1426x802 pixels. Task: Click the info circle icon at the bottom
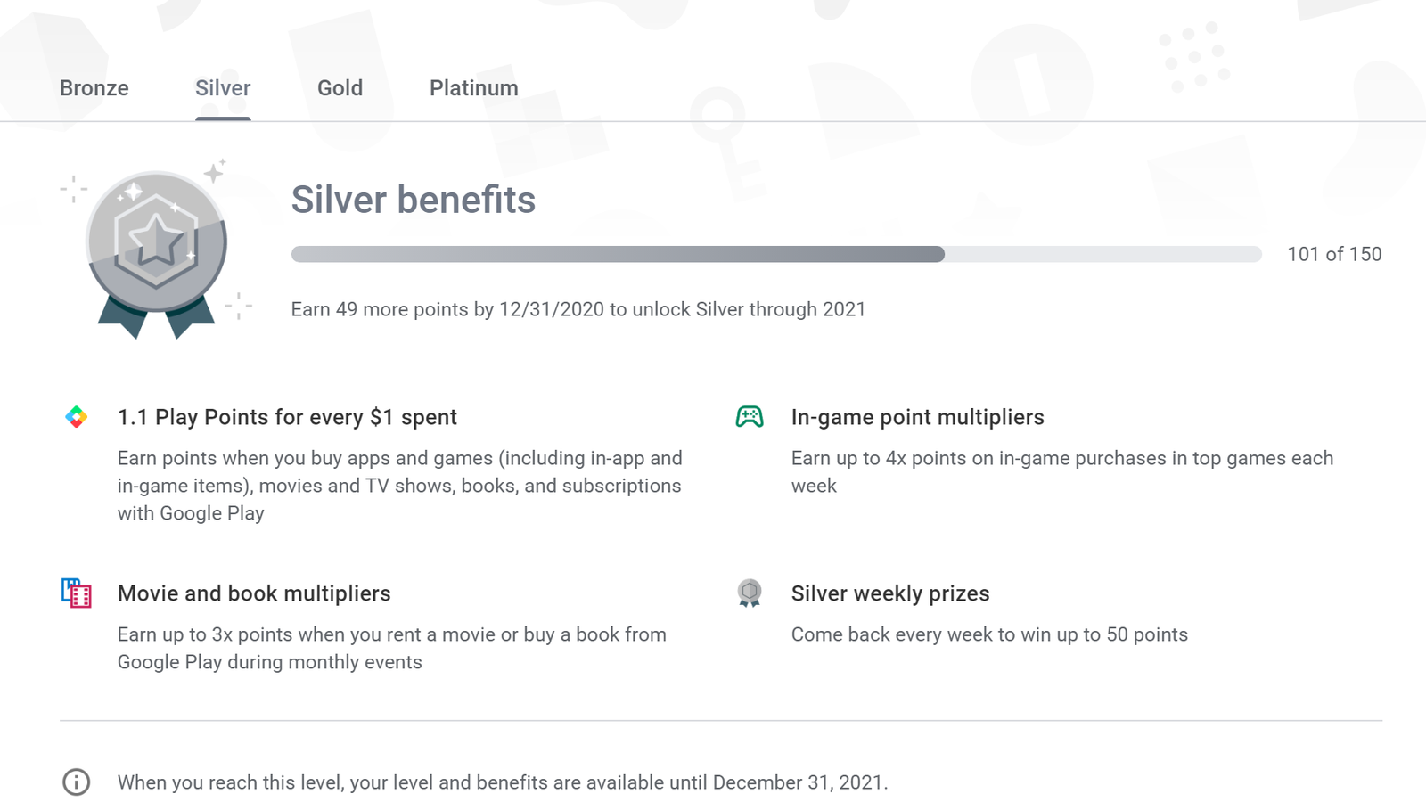click(x=76, y=782)
